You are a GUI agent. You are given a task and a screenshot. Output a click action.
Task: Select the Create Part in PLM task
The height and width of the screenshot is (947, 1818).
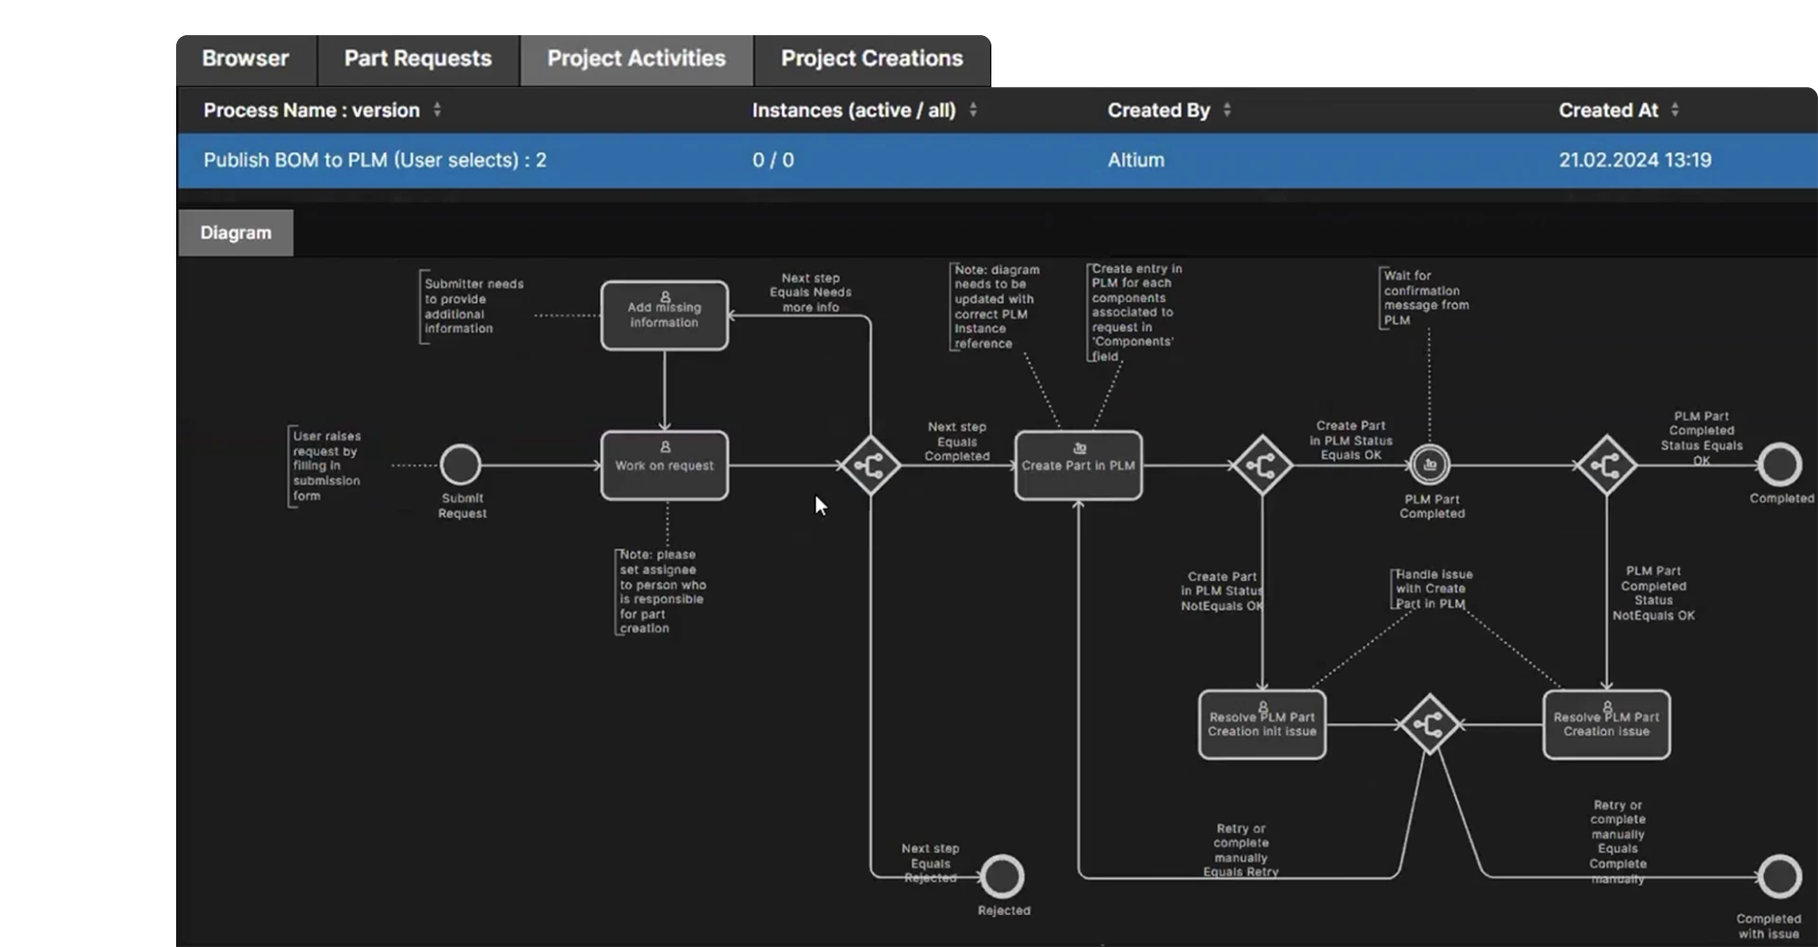click(x=1078, y=465)
